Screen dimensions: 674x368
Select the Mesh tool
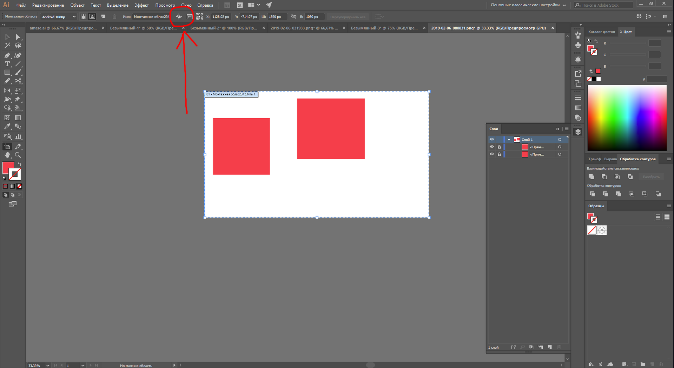pyautogui.click(x=7, y=118)
